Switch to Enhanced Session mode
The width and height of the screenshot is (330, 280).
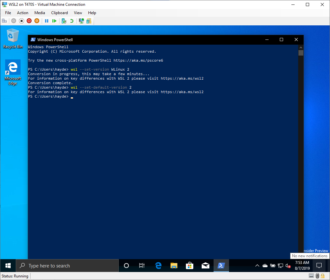pos(81,21)
